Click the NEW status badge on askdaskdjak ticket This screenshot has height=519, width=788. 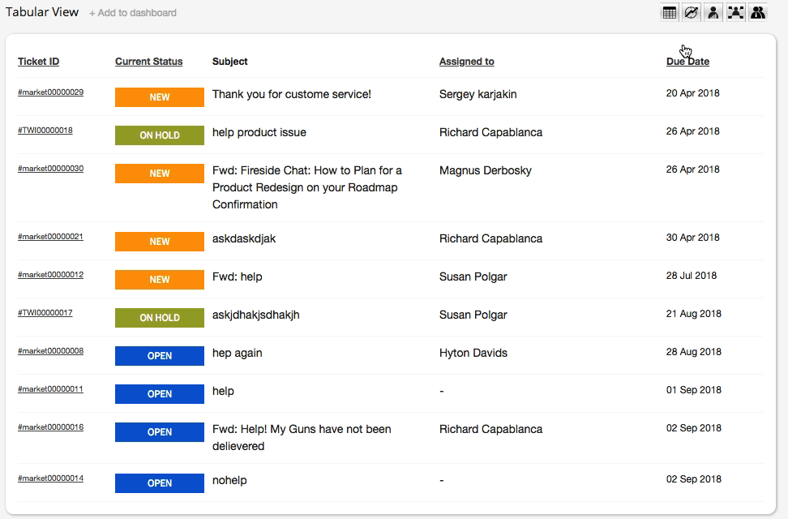point(159,241)
